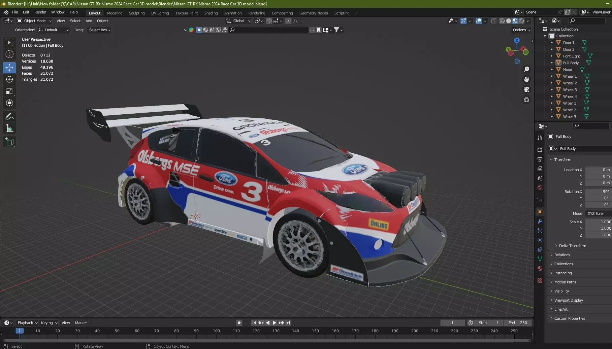Select the Transform tool
The height and width of the screenshot is (349, 612).
(9, 103)
